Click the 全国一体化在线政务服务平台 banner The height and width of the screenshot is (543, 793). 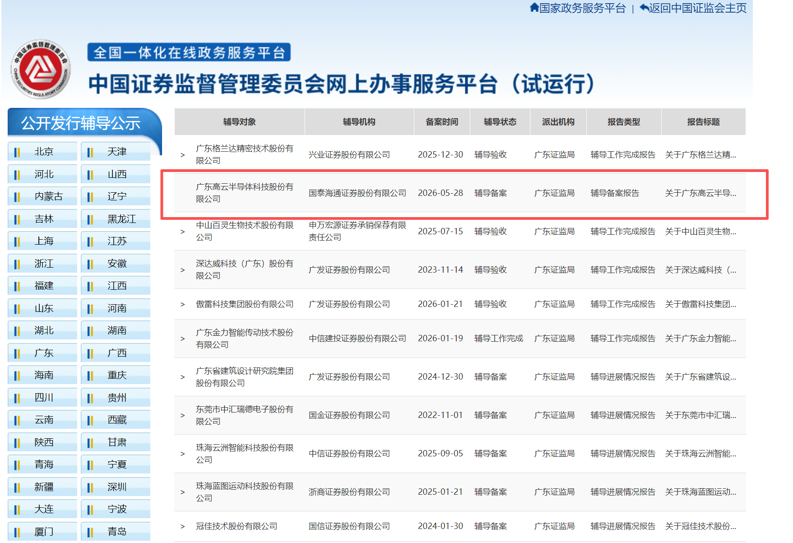189,52
